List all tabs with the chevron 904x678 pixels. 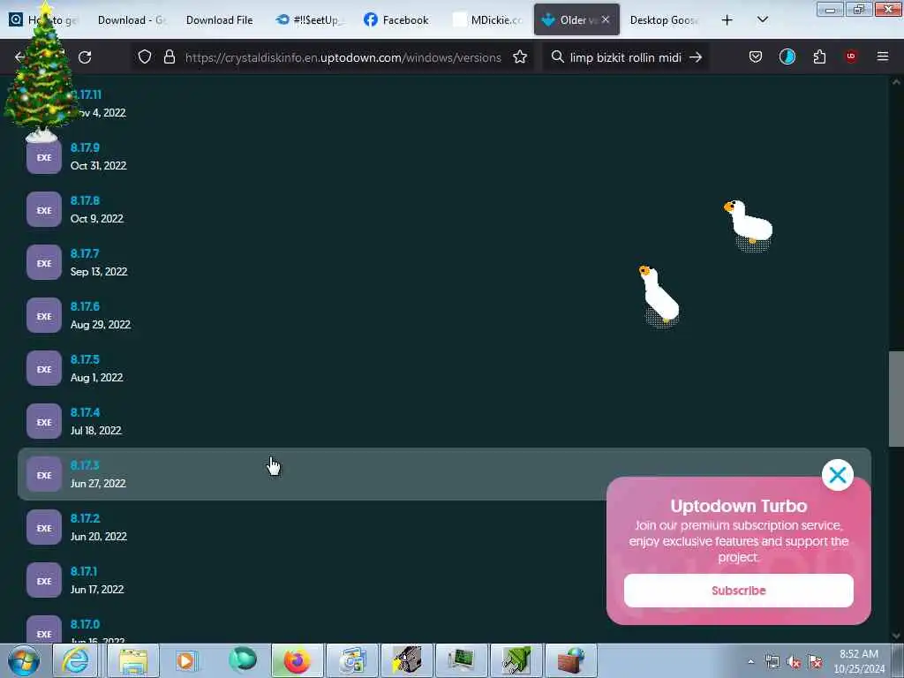tap(762, 19)
